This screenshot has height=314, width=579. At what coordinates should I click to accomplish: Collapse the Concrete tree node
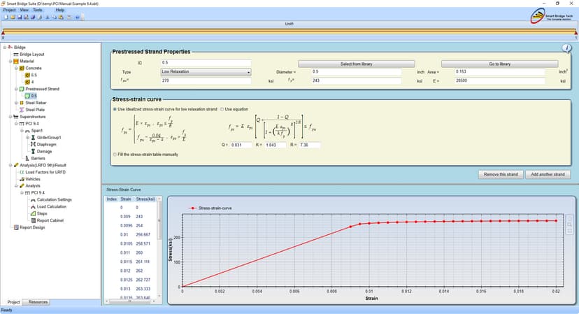(16, 69)
